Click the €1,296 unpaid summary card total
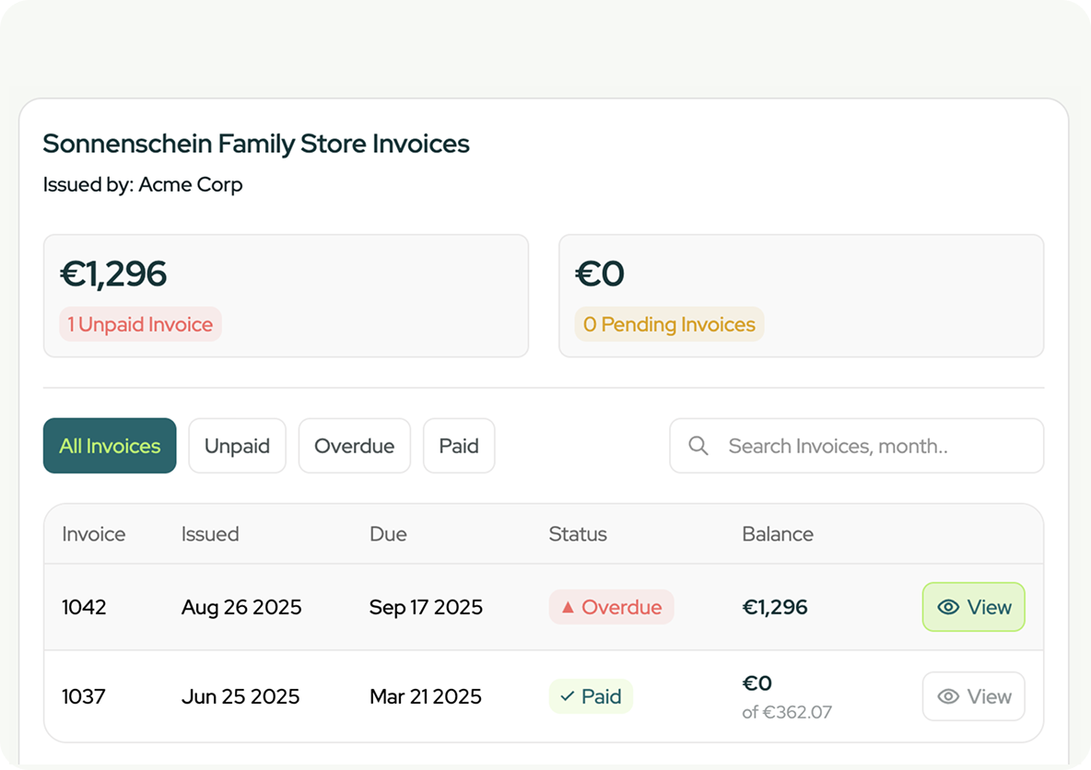 [x=113, y=274]
